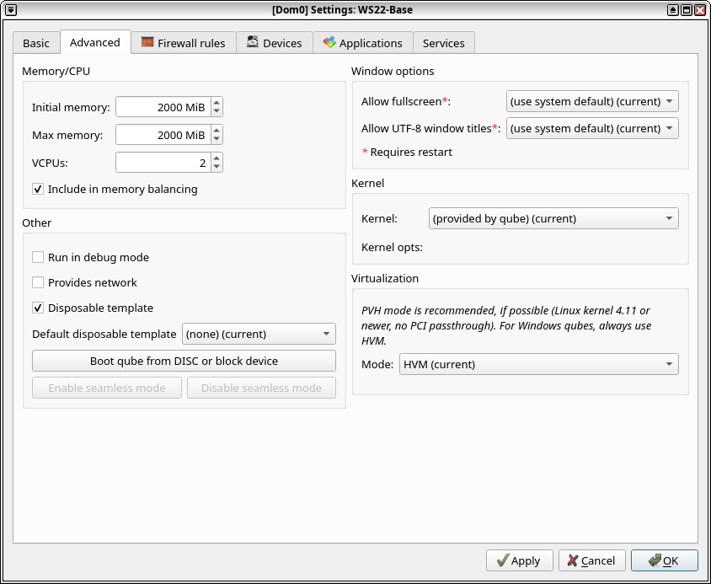Click the Cancel button
711x584 pixels.
click(592, 560)
